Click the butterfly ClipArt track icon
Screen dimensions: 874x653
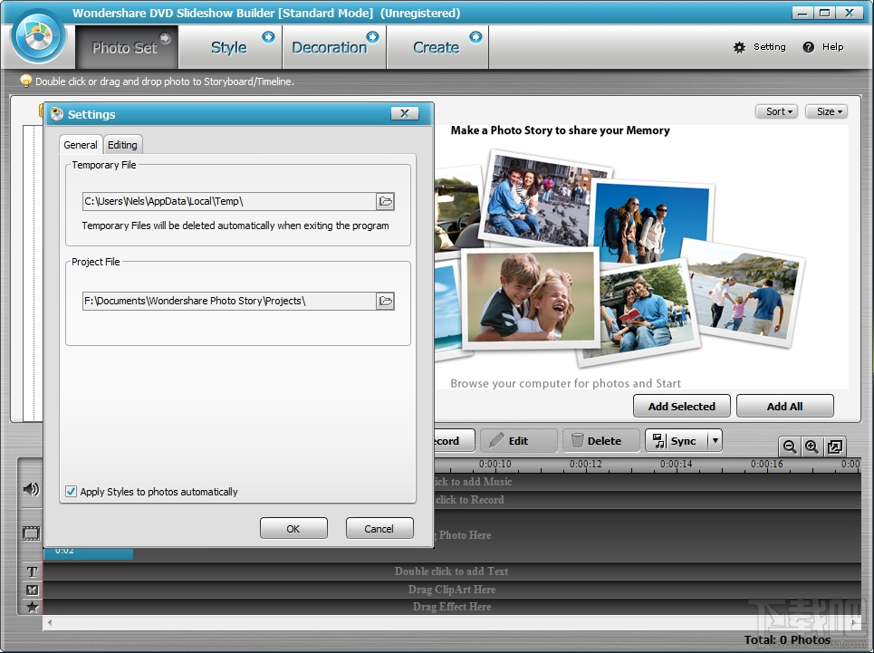tap(30, 589)
